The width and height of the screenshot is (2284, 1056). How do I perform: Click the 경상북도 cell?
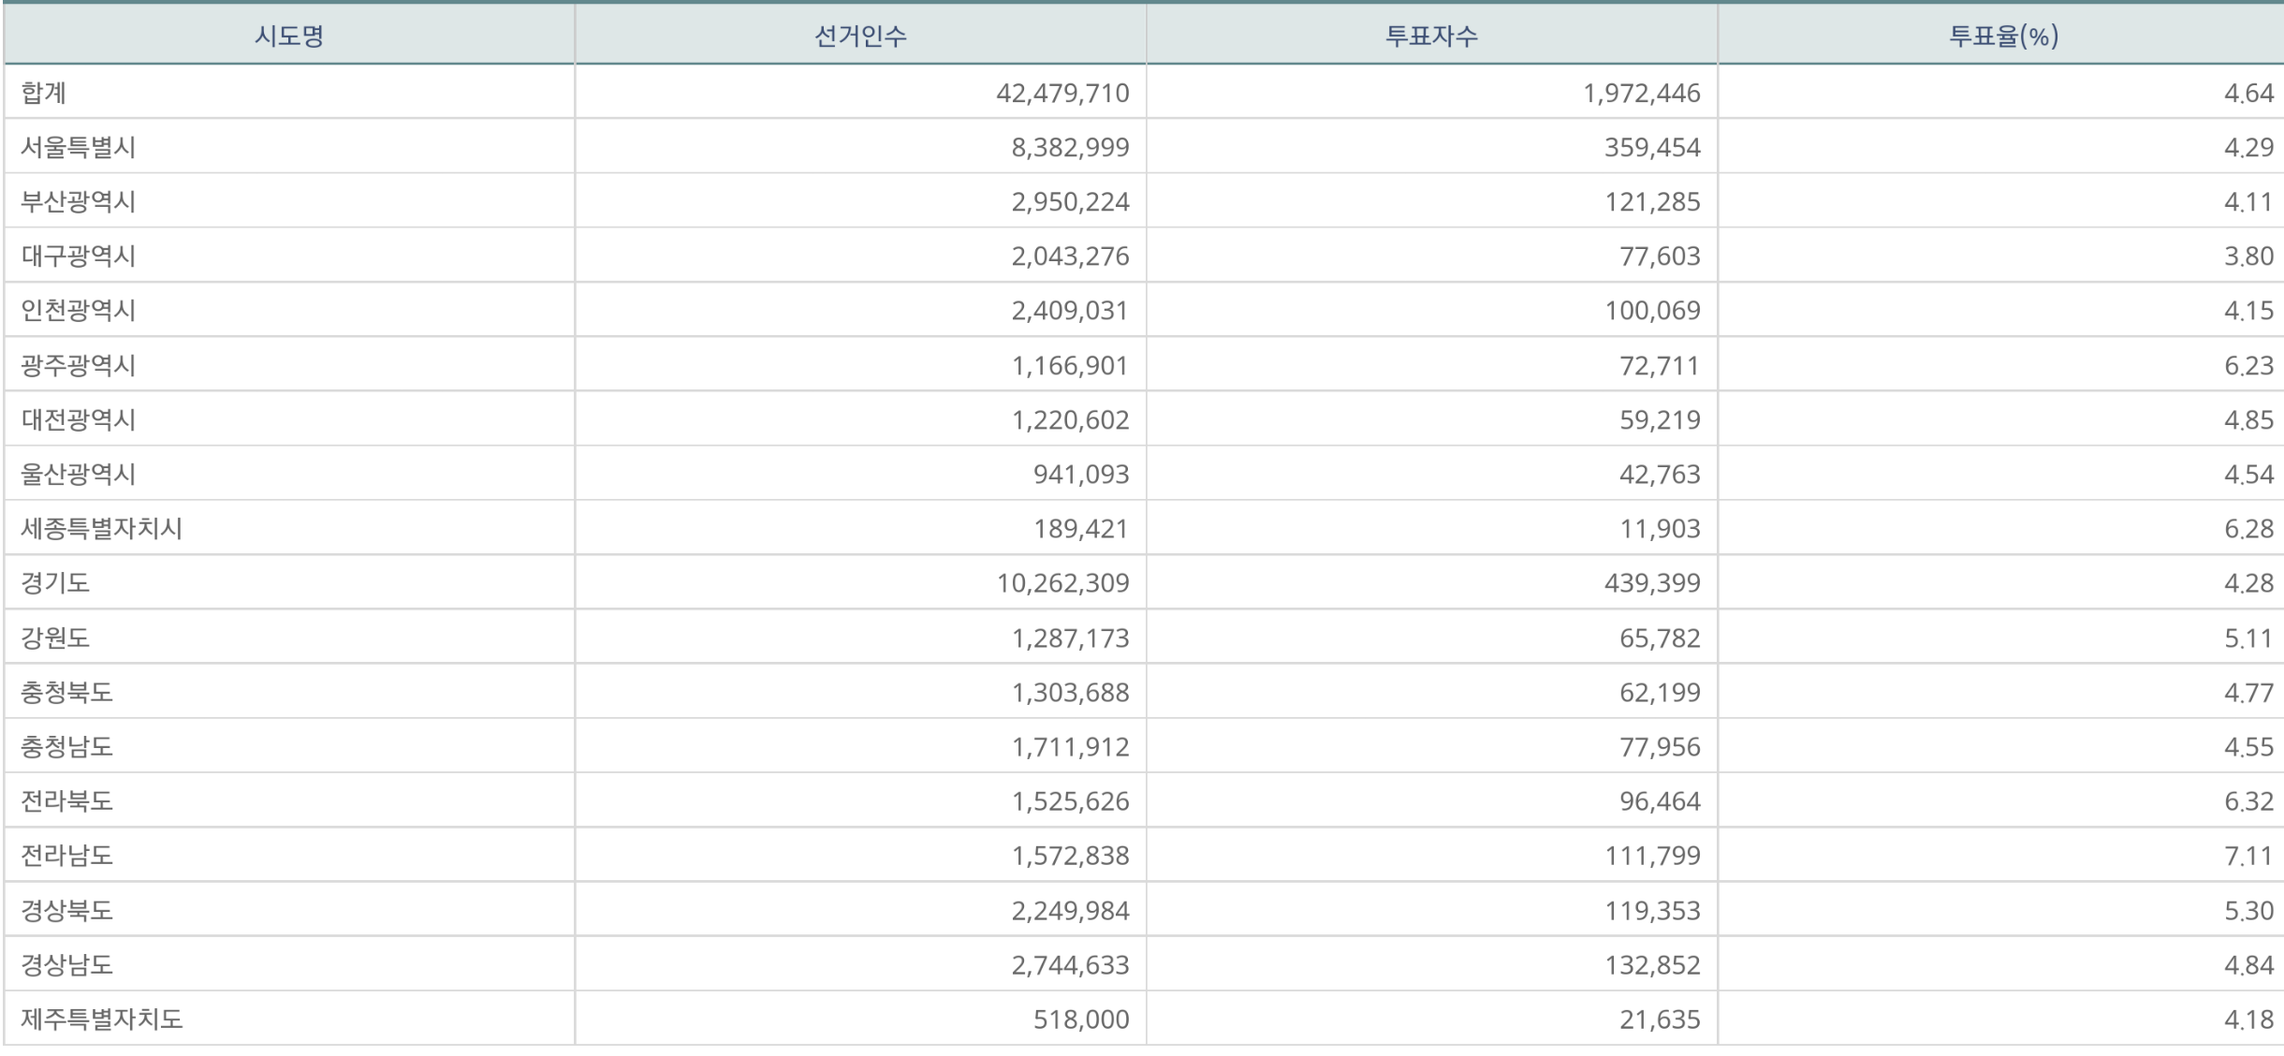click(66, 910)
